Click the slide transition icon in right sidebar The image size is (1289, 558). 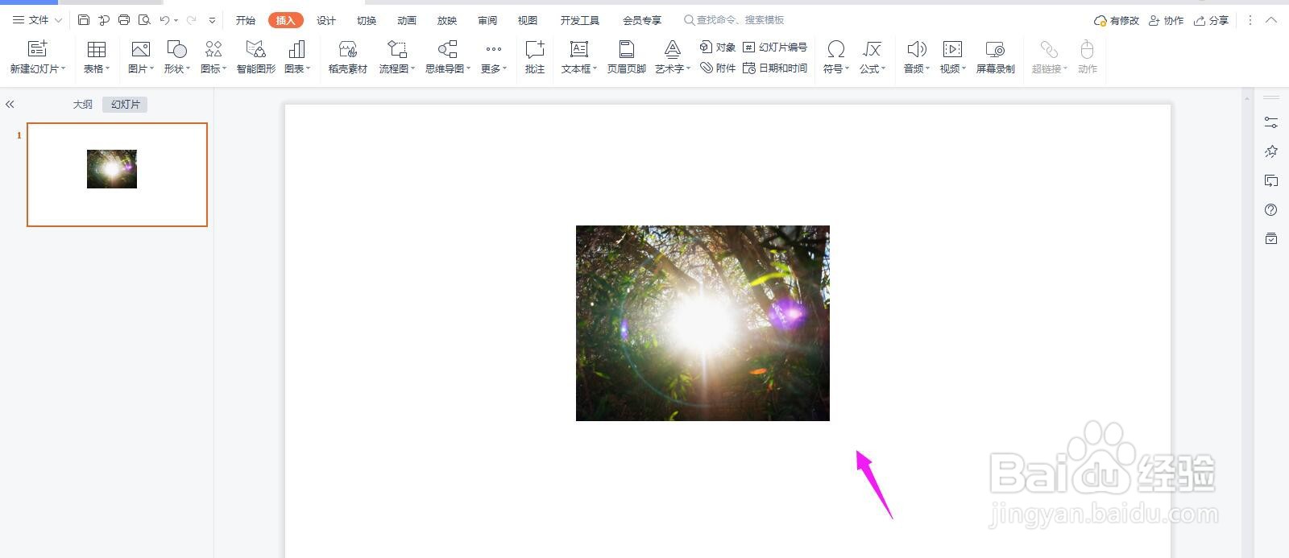1271,180
